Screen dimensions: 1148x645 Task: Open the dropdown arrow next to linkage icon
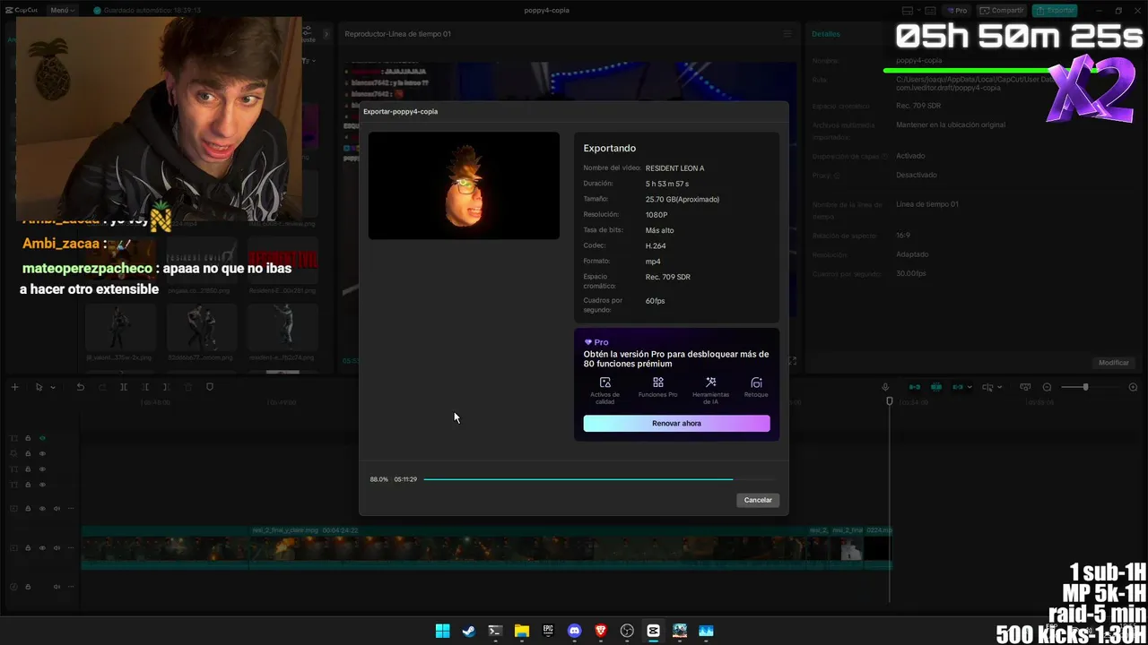970,387
